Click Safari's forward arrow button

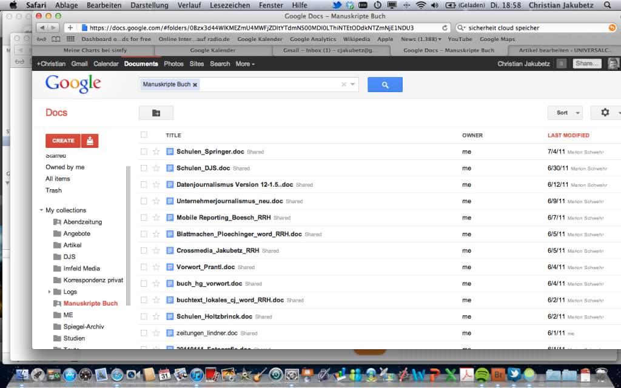[53, 28]
